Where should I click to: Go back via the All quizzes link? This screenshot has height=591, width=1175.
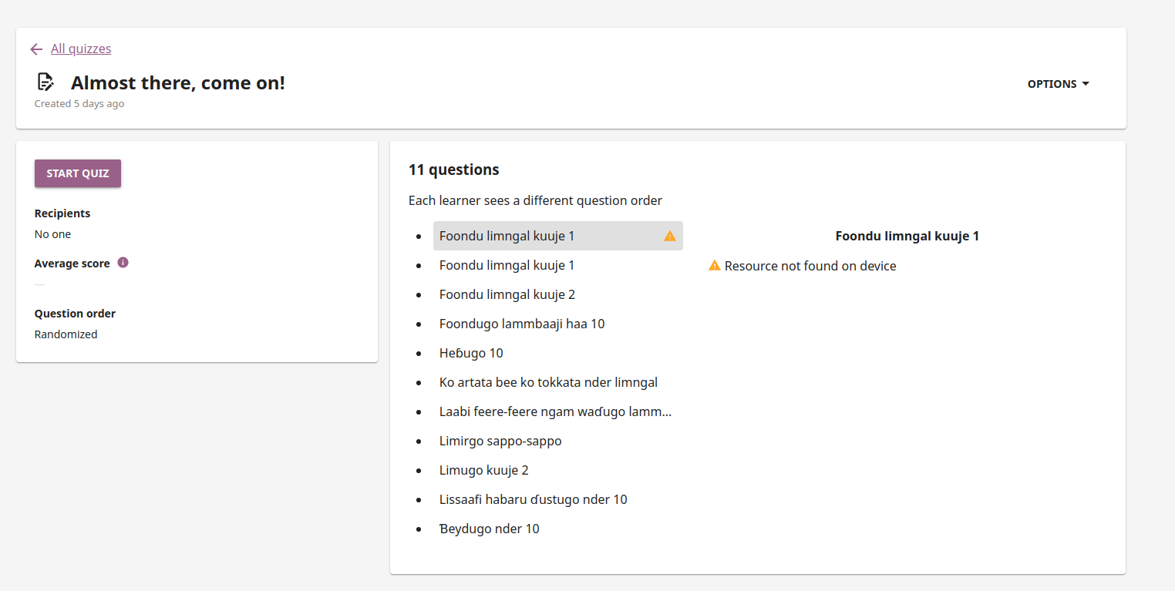81,49
